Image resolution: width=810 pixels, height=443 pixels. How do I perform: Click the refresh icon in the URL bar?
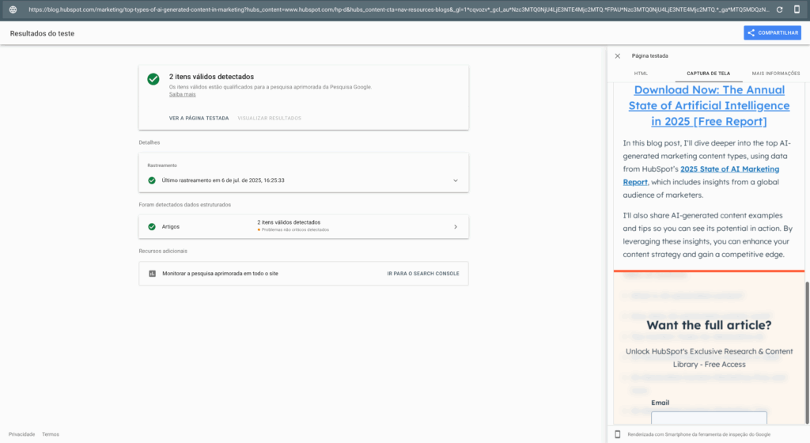[x=779, y=9]
